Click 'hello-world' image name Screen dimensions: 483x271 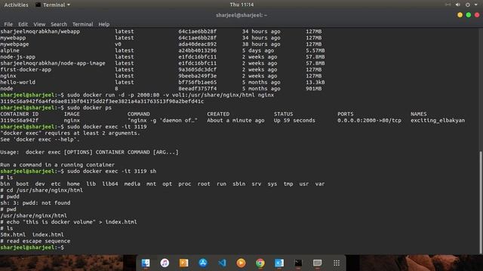17,82
